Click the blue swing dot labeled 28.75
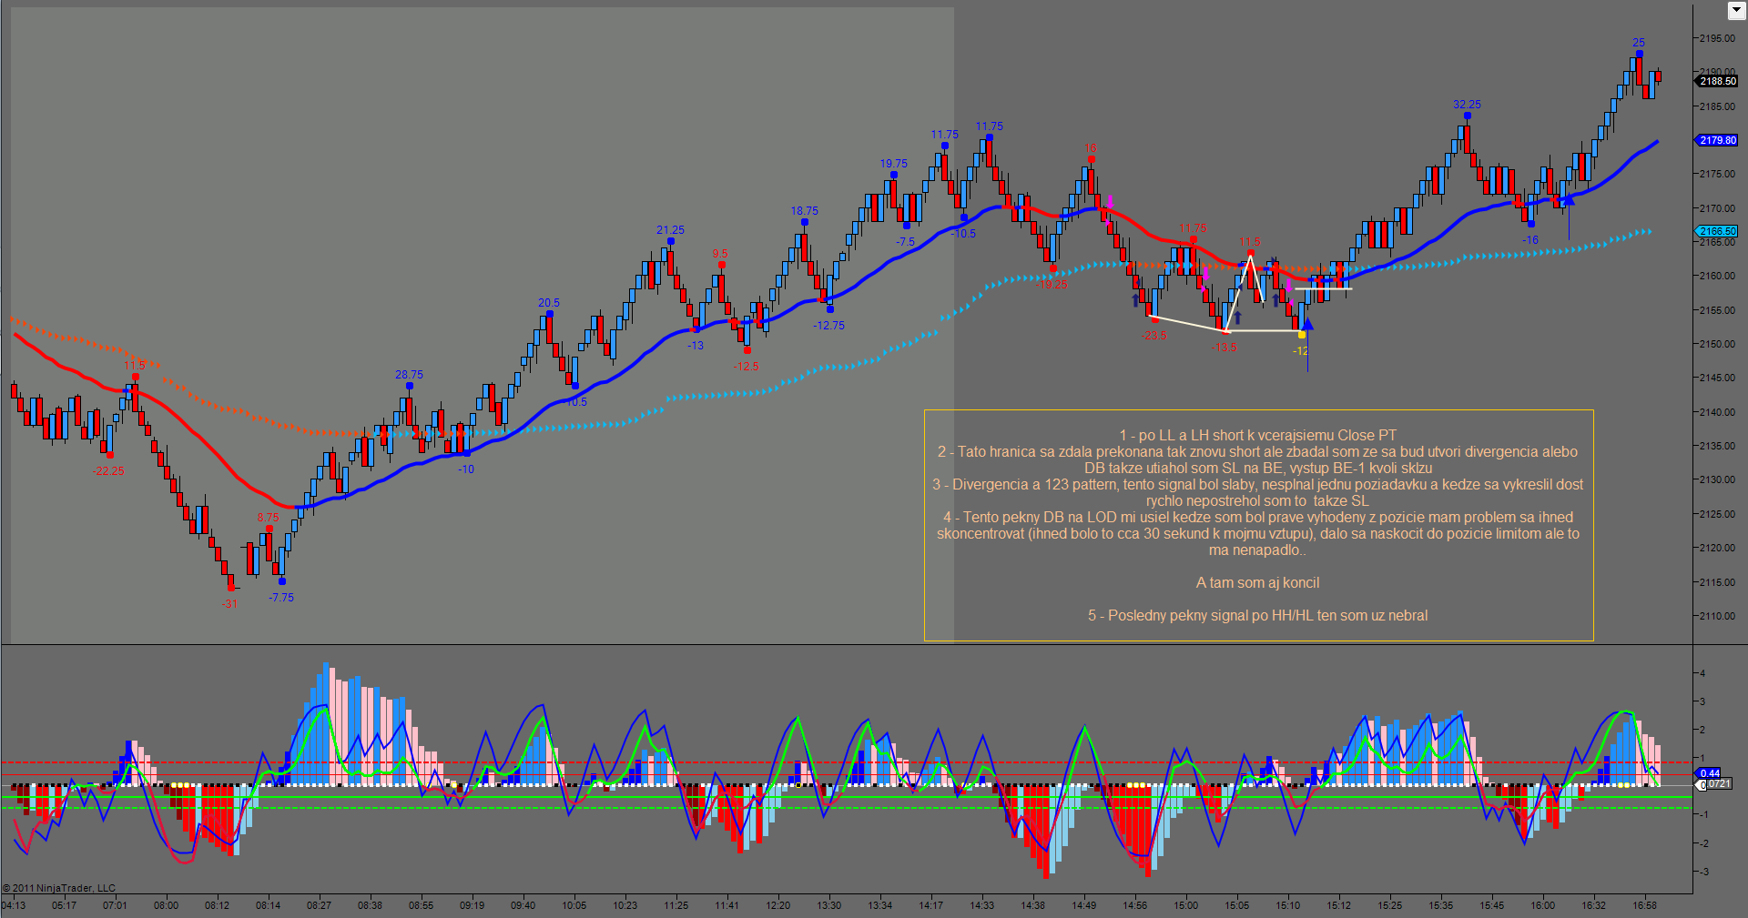 click(410, 386)
